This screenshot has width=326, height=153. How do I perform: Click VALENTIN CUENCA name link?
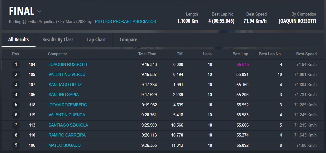point(67,115)
